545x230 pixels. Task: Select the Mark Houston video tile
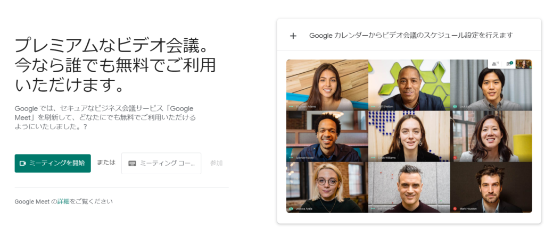point(491,188)
